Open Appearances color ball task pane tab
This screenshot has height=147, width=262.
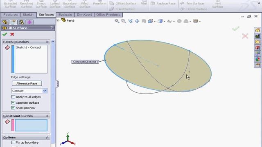257,59
